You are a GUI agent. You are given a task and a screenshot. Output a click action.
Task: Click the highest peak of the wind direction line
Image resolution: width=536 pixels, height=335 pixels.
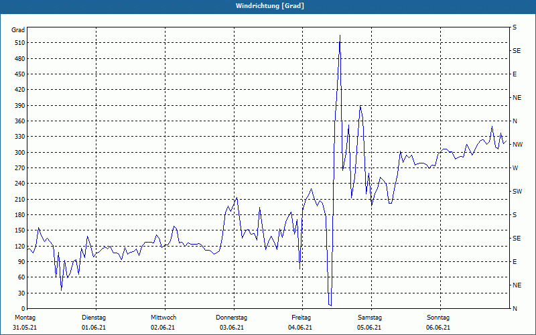340,36
